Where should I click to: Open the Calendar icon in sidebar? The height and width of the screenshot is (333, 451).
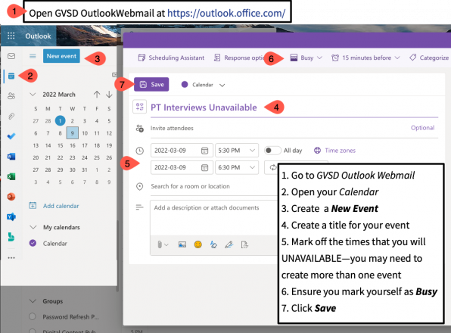click(x=11, y=76)
